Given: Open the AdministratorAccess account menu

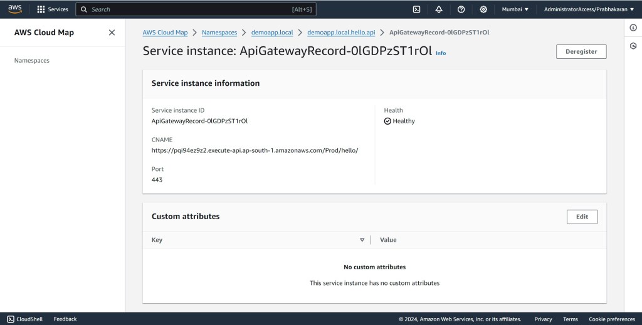Looking at the screenshot, I should click(x=589, y=9).
